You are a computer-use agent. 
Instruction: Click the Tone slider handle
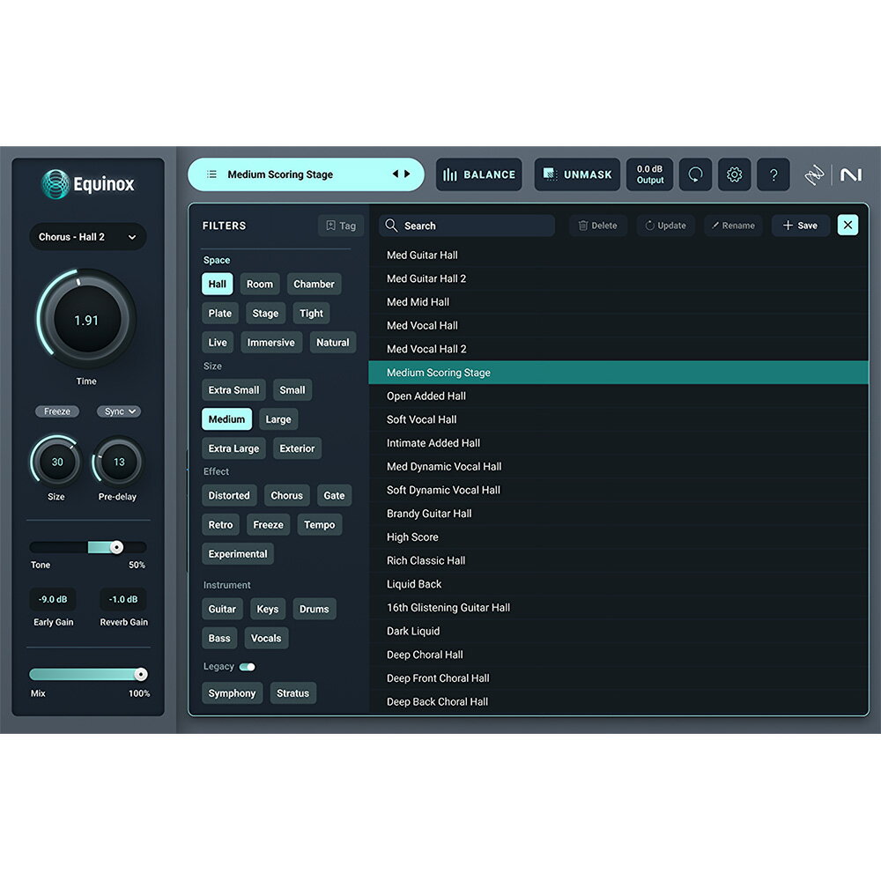(116, 547)
